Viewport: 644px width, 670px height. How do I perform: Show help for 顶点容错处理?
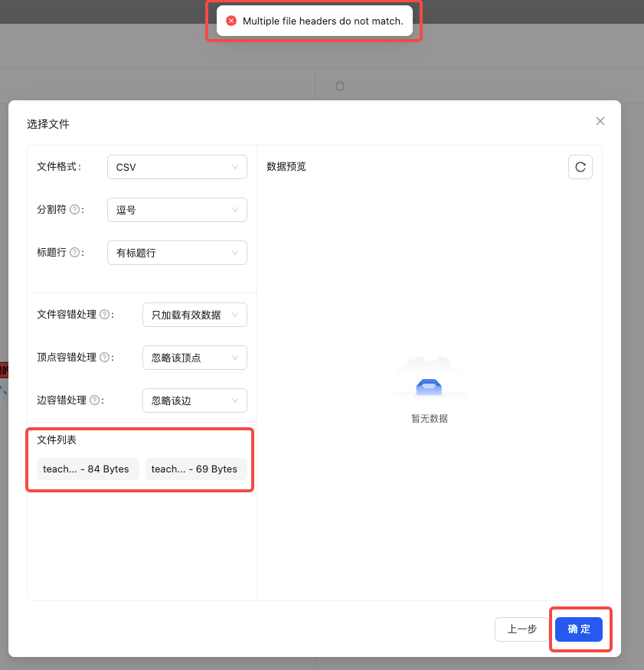click(x=104, y=358)
